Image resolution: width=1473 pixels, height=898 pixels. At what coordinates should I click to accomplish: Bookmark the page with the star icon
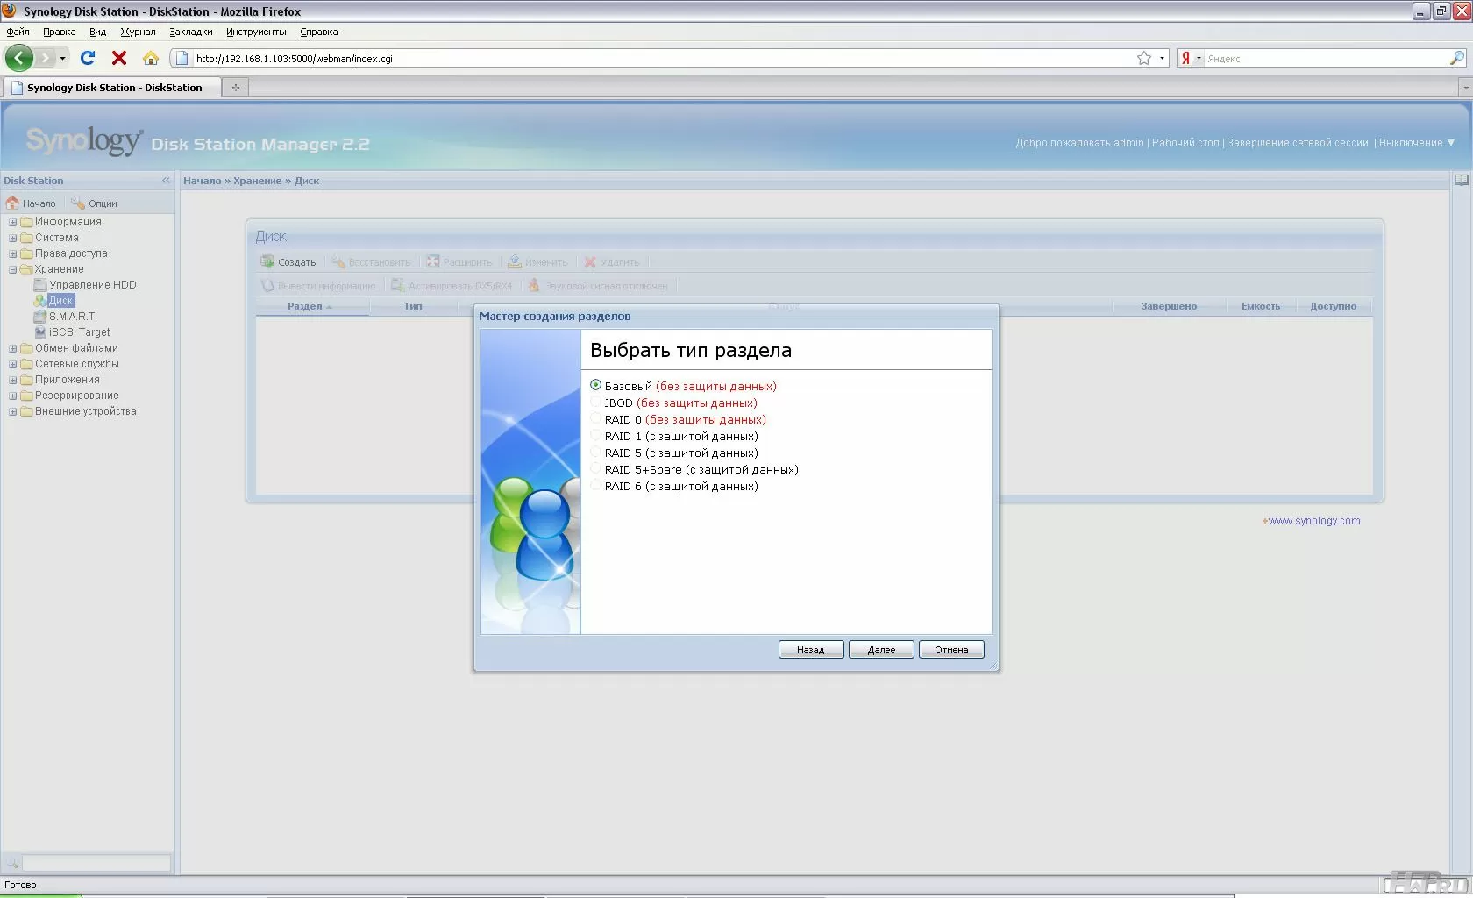pyautogui.click(x=1143, y=58)
